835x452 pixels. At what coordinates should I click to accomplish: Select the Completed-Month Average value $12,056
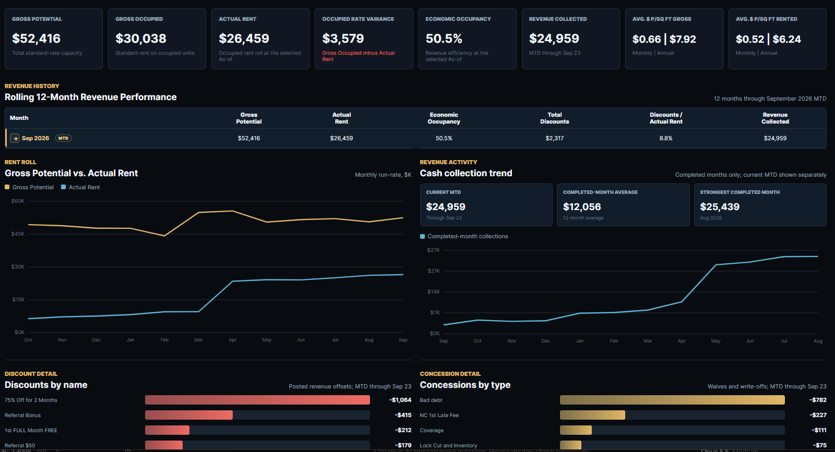(x=582, y=207)
